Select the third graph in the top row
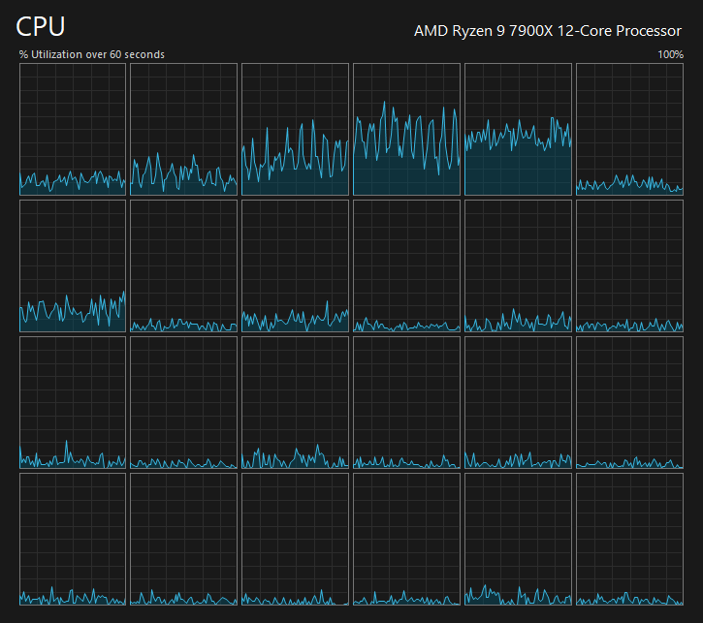The width and height of the screenshot is (703, 623). point(295,130)
